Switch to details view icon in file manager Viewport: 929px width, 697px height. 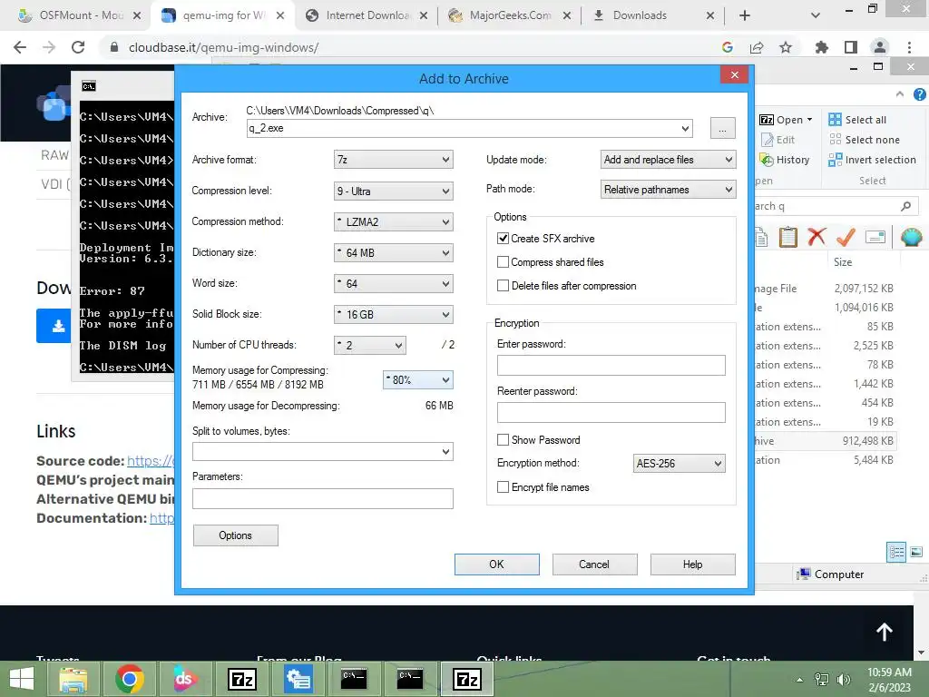coord(896,553)
